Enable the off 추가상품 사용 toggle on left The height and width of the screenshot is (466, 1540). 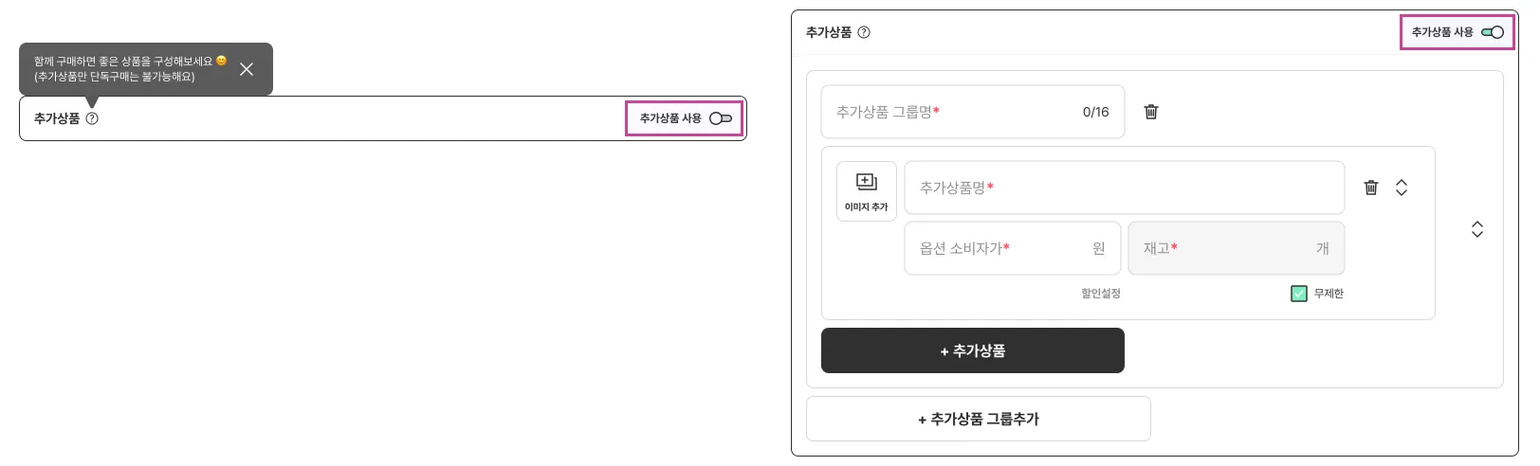pyautogui.click(x=721, y=118)
